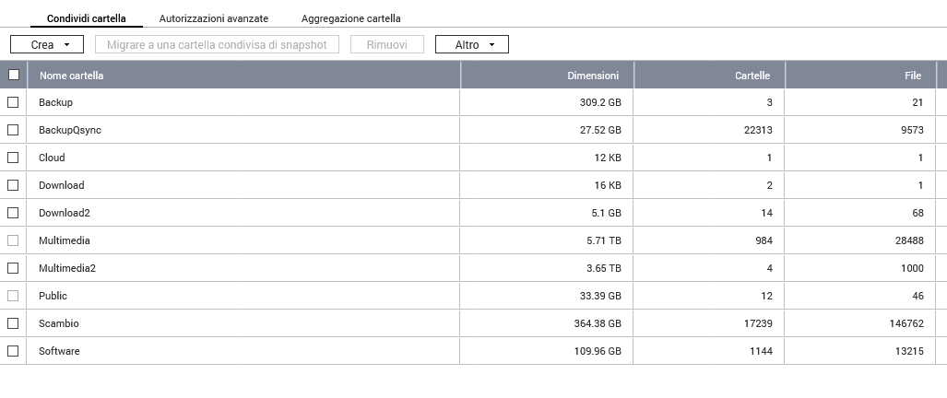
Task: Tick the Backup folder checkbox
Action: 13,102
